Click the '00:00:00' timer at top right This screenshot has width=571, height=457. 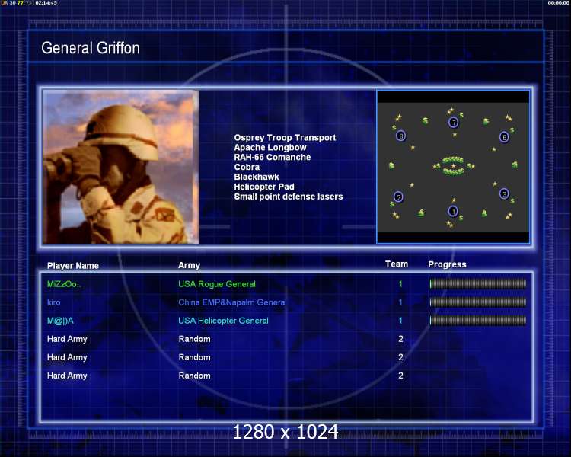[x=559, y=2]
